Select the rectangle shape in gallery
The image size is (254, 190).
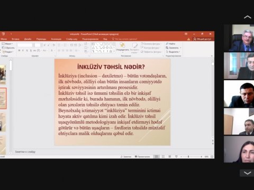(104, 44)
